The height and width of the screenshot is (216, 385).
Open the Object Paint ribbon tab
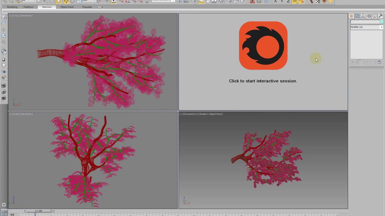point(67,7)
